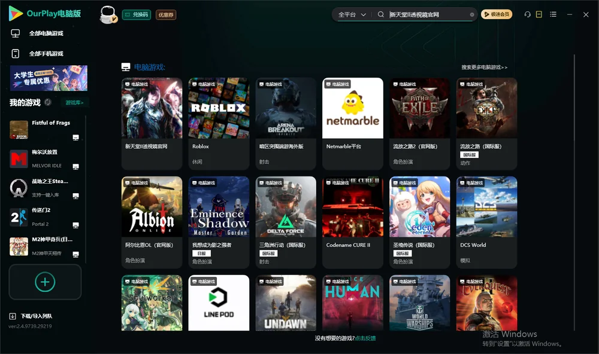The height and width of the screenshot is (354, 599).
Task: Open the 游戏库> link
Action: pos(74,103)
